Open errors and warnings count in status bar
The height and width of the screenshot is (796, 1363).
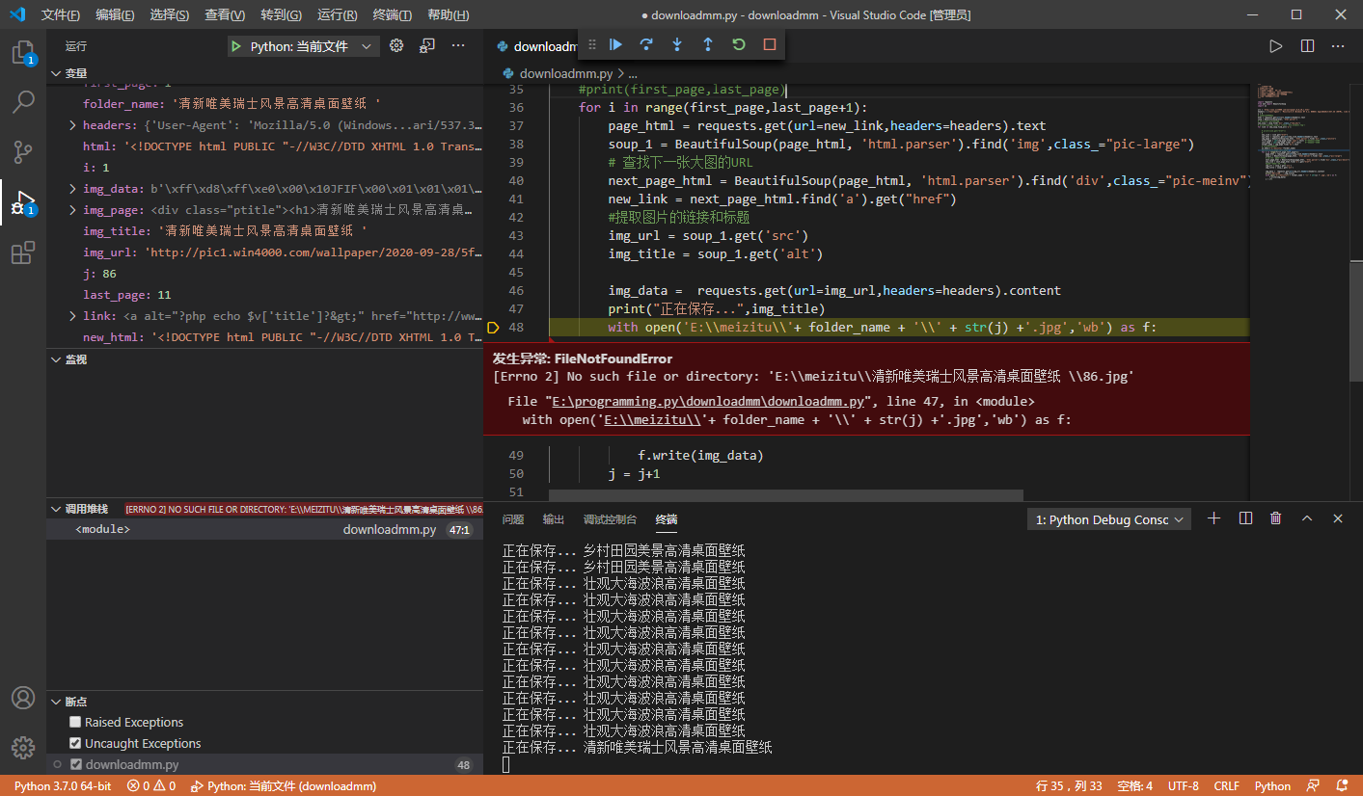151,785
